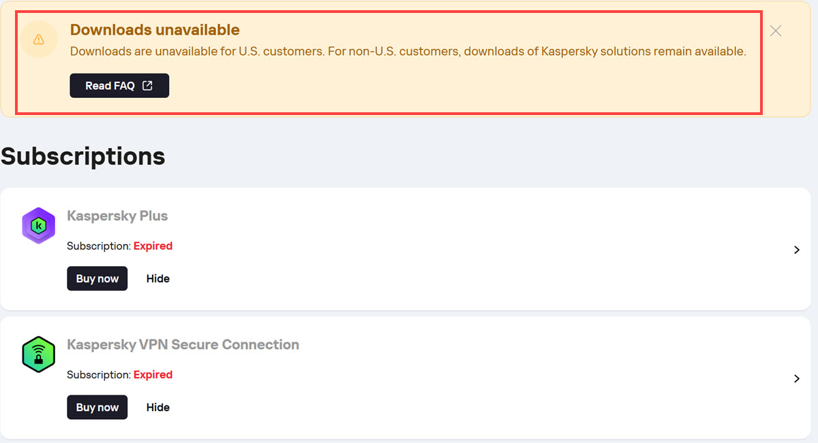Buy now for Kaspersky Plus

point(97,278)
